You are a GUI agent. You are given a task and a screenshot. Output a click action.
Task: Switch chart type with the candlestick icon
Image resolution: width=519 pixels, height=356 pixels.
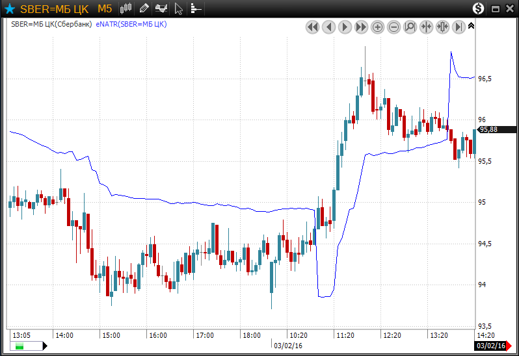[126, 9]
